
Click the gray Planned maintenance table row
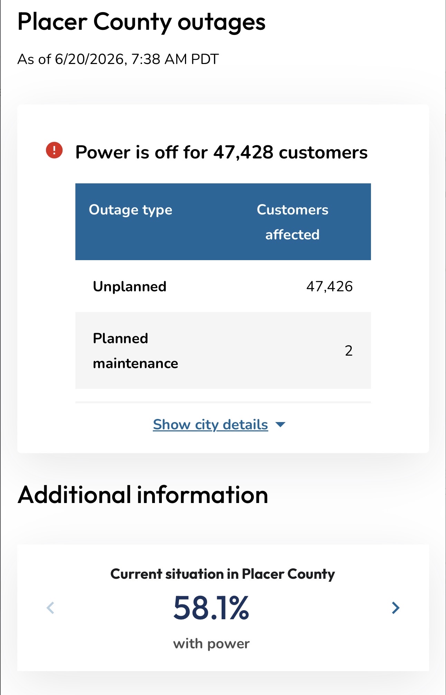[x=223, y=350]
